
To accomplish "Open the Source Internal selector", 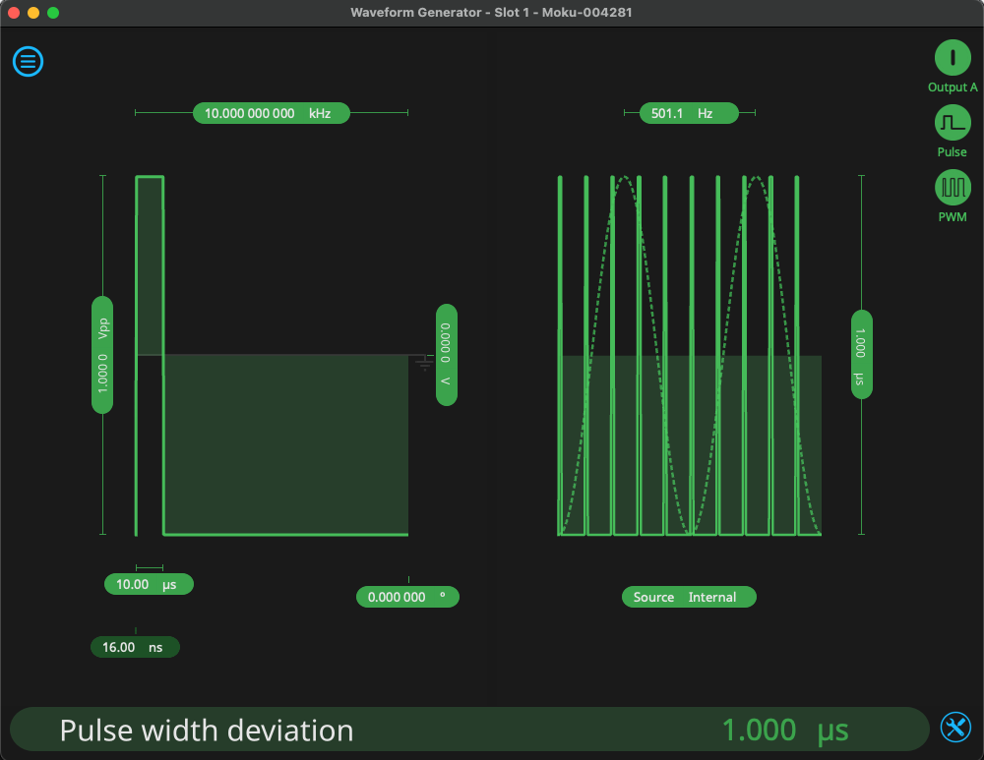I will pyautogui.click(x=689, y=597).
